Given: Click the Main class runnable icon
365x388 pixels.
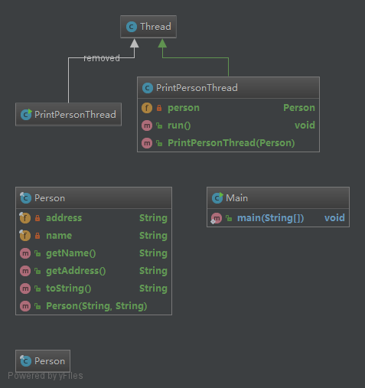Looking at the screenshot, I should click(217, 197).
